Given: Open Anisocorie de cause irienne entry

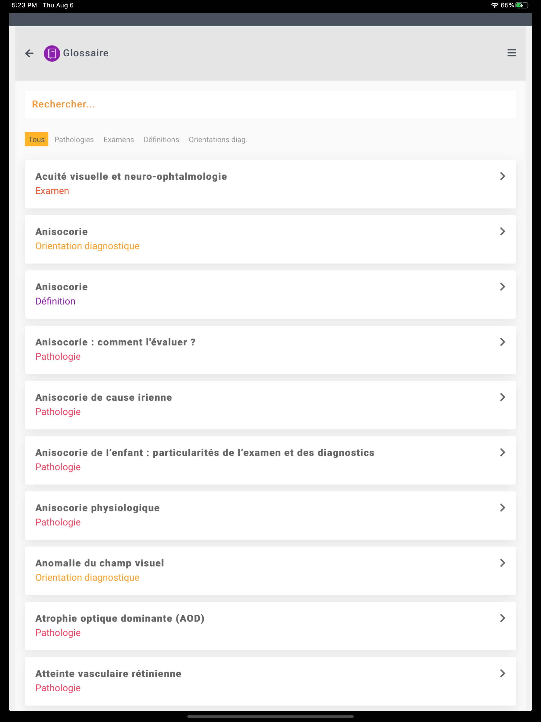Looking at the screenshot, I should (x=270, y=405).
